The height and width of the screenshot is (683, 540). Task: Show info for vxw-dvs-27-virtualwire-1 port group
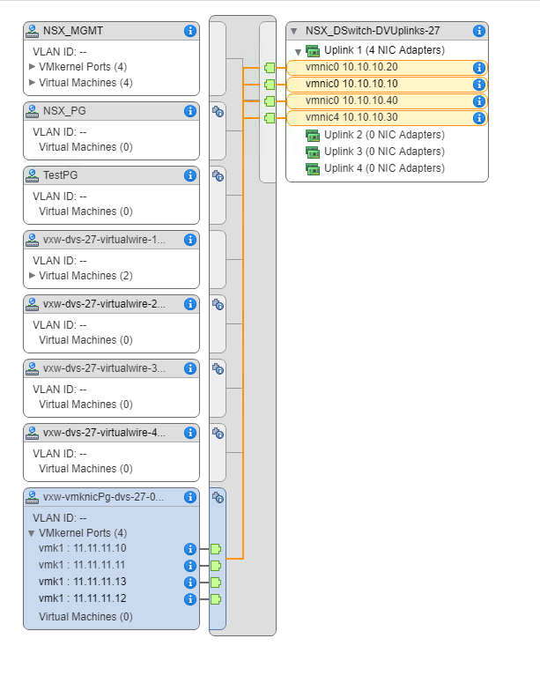click(190, 240)
